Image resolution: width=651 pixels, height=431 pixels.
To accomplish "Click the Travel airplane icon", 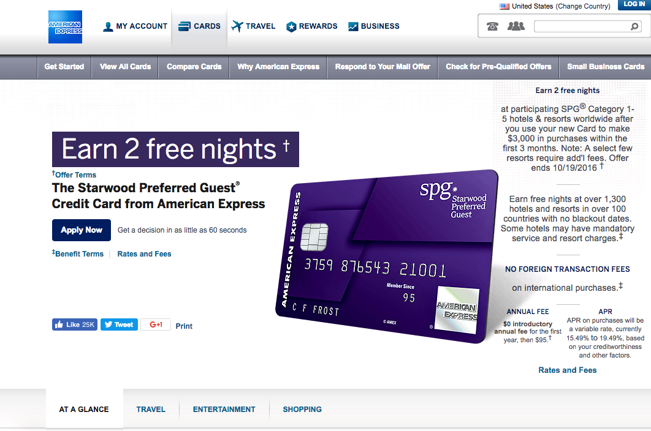I will pos(237,26).
